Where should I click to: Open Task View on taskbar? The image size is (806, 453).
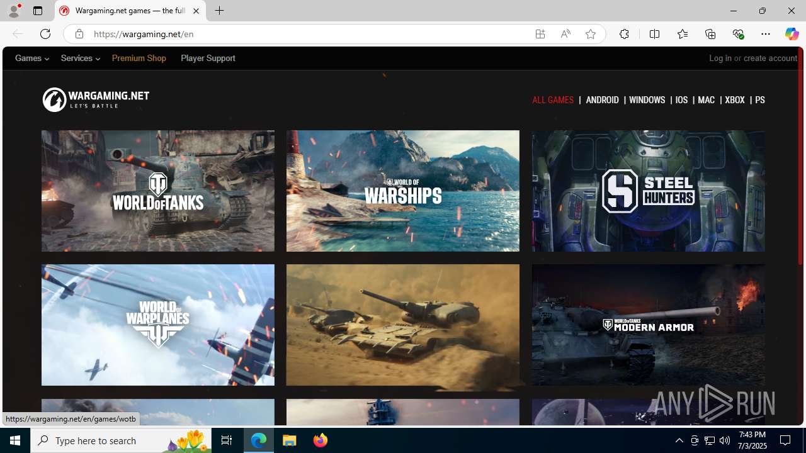[x=226, y=440]
